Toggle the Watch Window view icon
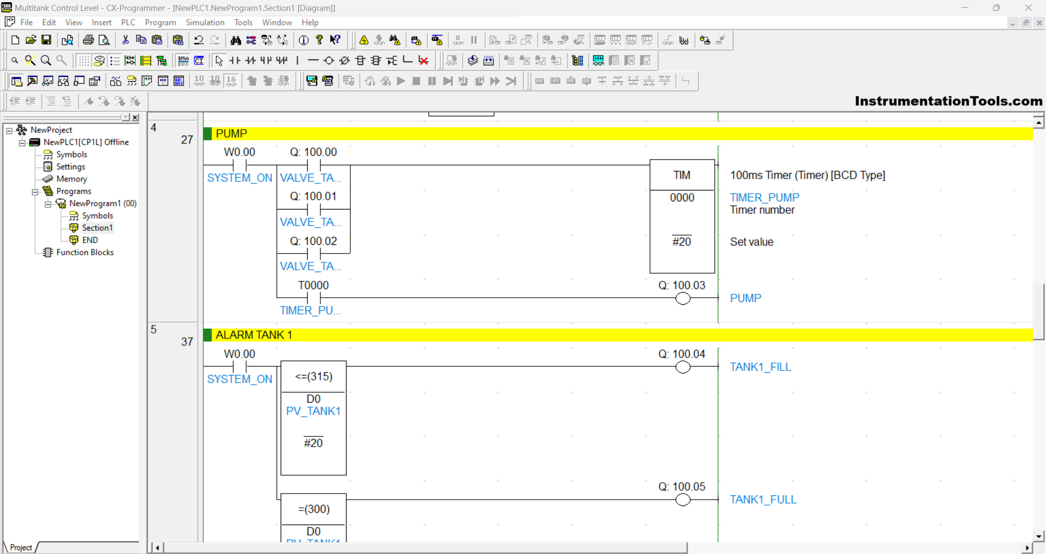1046x554 pixels. [48, 81]
